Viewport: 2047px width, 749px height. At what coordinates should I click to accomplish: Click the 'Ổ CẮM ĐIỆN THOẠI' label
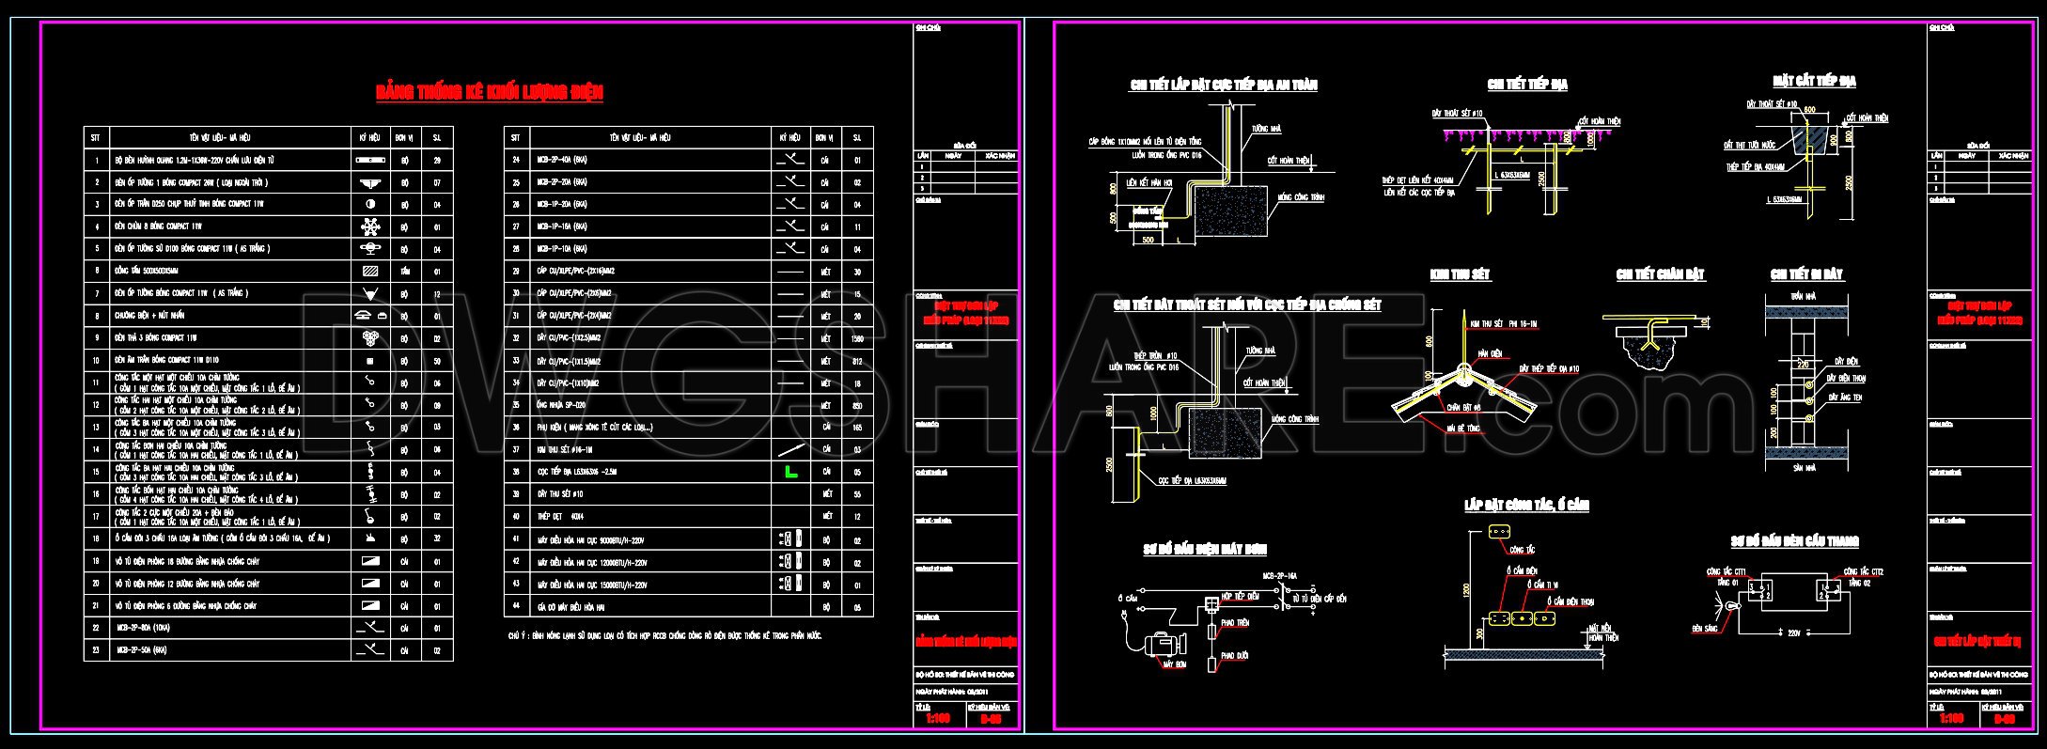1572,602
